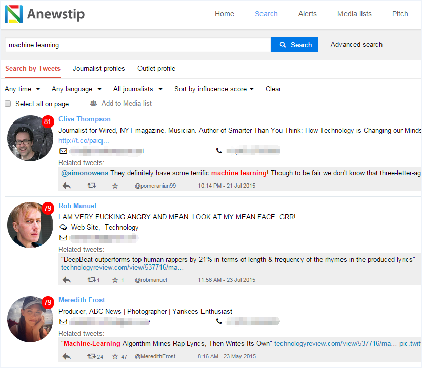Click the blue Search button
This screenshot has height=368, width=422.
tap(295, 45)
